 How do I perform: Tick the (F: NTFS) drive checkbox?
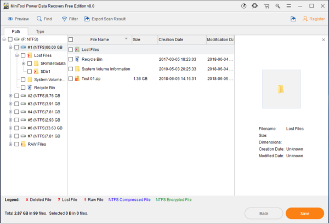pos(10,39)
